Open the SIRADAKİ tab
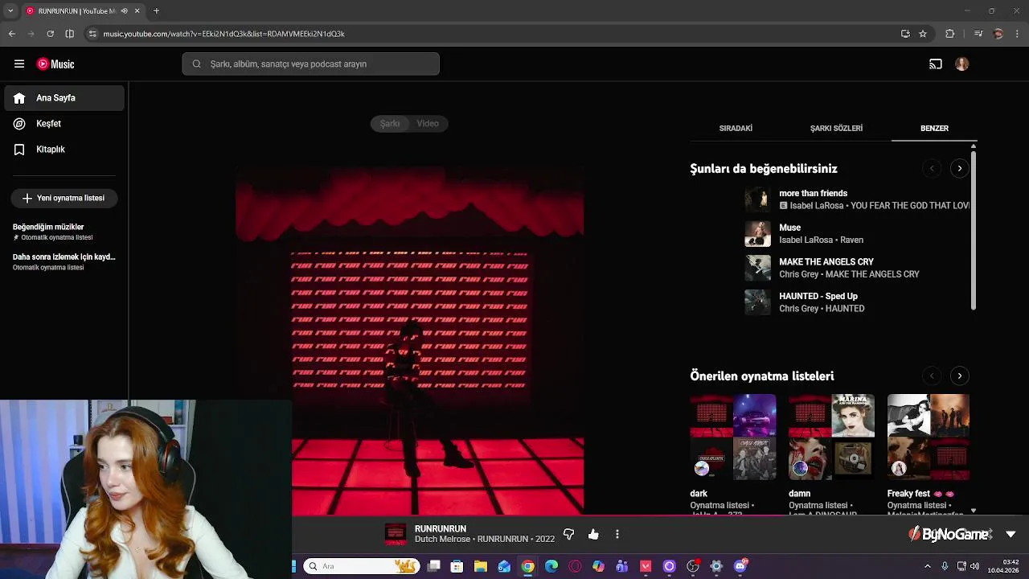1029x579 pixels. [736, 128]
